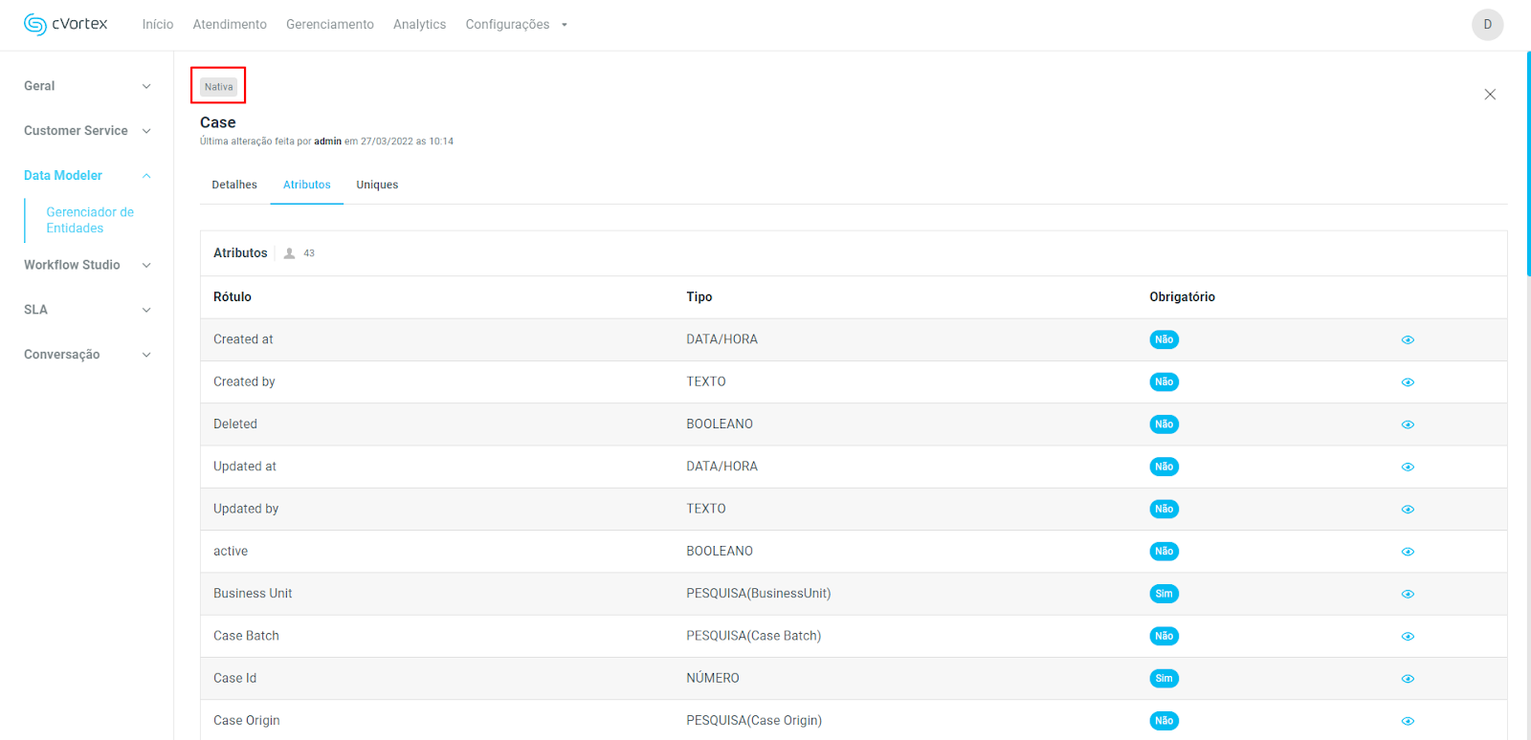1531x740 pixels.
Task: Expand Workflow Studio sidebar section
Action: click(87, 265)
